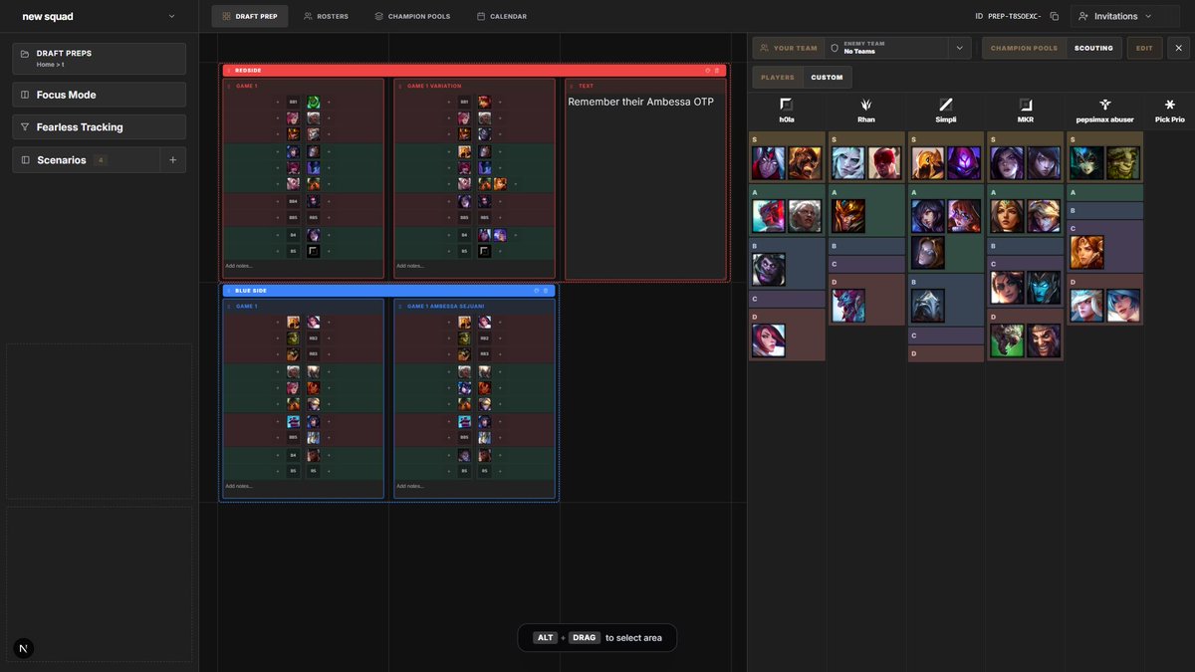This screenshot has height=672, width=1195.
Task: Grab the Redside group drag handle
Action: [228, 71]
